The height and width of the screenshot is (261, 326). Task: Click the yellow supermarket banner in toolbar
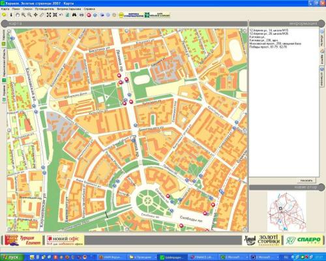(131, 15)
